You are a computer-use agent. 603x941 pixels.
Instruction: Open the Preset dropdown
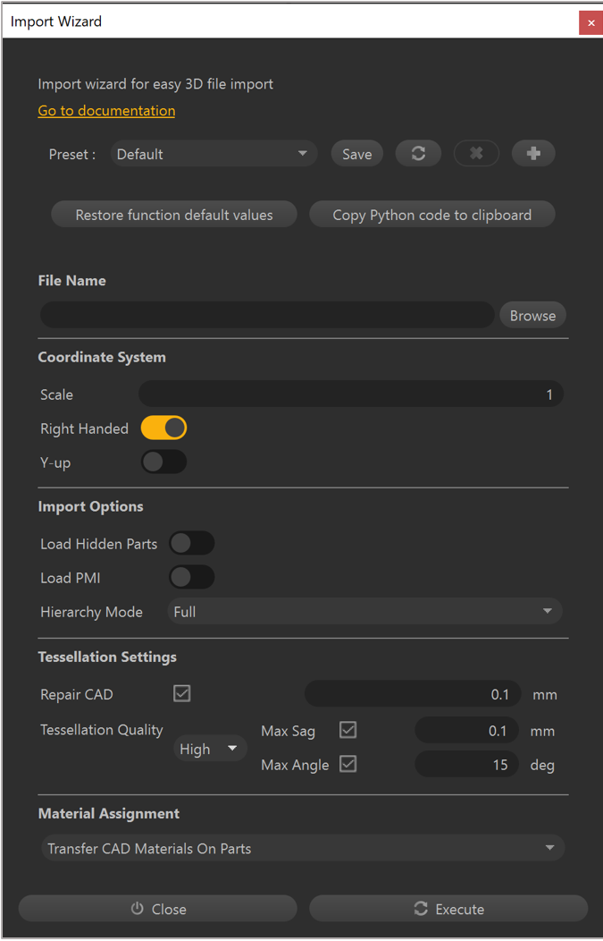tap(214, 154)
